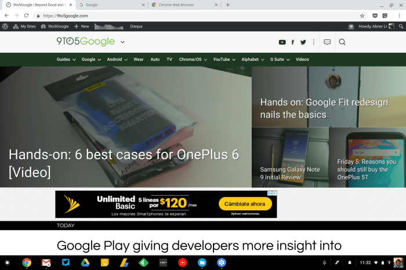This screenshot has height=270, width=406.
Task: Select the Videos menu item
Action: [302, 59]
